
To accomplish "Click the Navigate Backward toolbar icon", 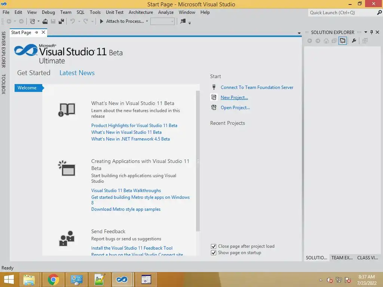I will coord(9,21).
